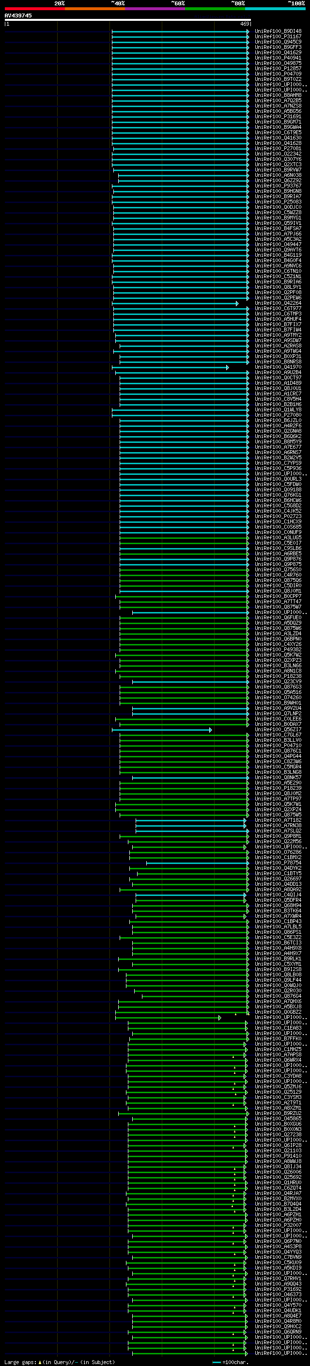Screen dimensions: 310x1366
Task: Click the UniRef100_A5HUF4 label
Action: coord(278,319)
